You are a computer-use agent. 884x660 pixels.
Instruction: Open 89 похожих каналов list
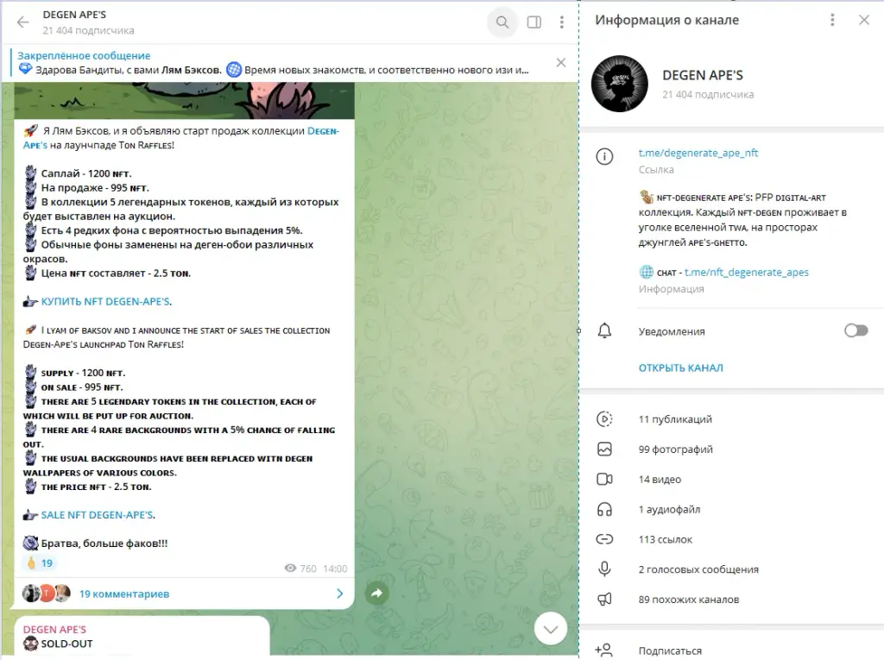click(732, 599)
